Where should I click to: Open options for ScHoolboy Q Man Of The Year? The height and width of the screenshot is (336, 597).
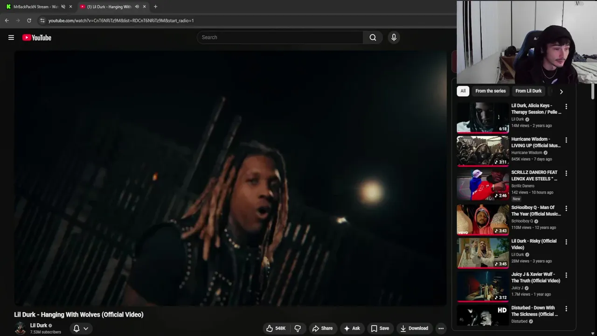click(566, 208)
